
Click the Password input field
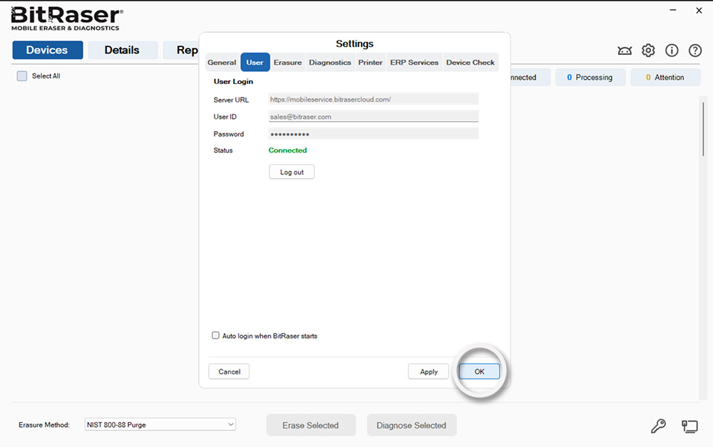click(x=374, y=134)
